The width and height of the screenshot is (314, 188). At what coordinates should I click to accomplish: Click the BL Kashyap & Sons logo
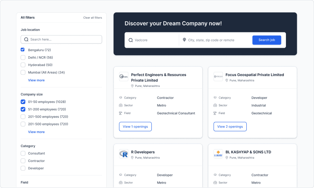(x=218, y=154)
